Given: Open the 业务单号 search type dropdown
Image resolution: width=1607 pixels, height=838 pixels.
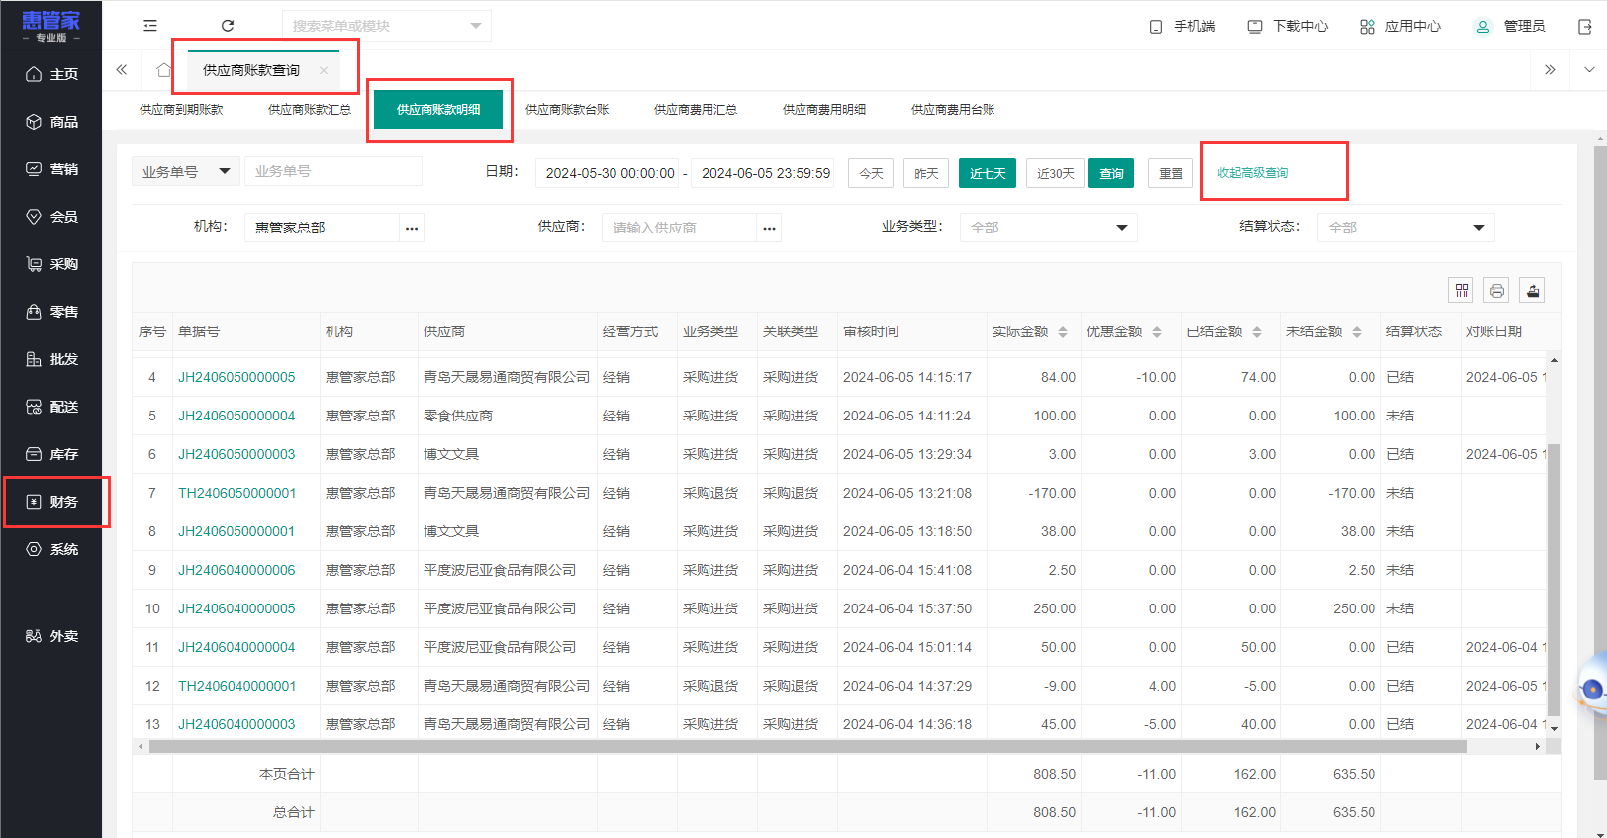Looking at the screenshot, I should pyautogui.click(x=185, y=172).
